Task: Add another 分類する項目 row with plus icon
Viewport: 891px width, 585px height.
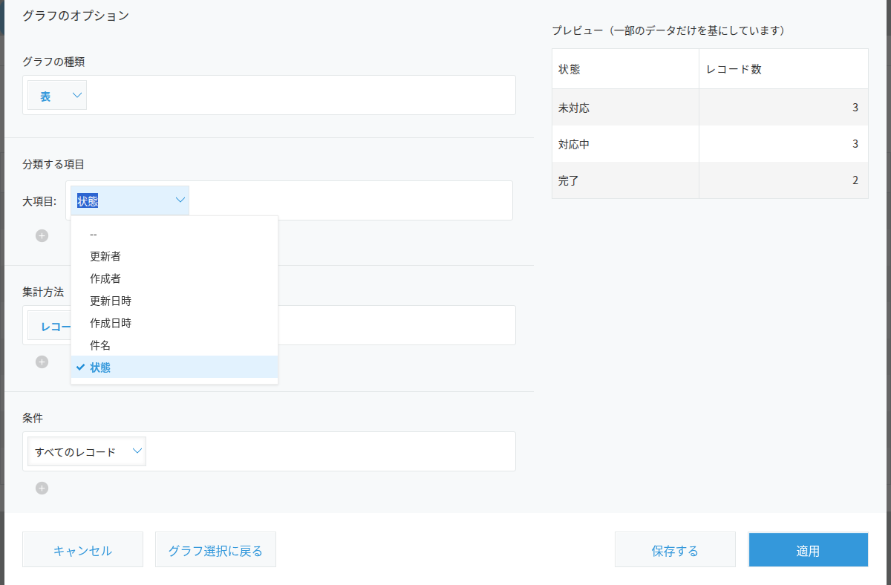Action: coord(42,236)
